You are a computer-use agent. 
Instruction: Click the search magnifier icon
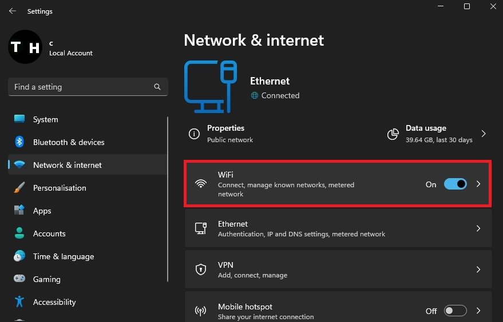157,87
